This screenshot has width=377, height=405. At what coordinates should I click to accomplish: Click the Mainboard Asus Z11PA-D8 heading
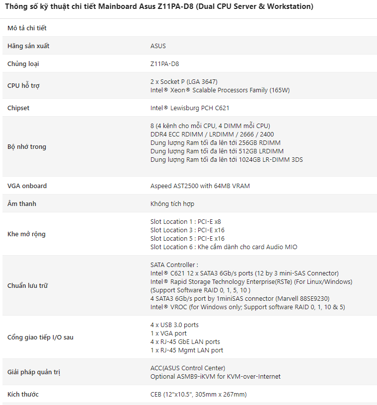pos(159,6)
